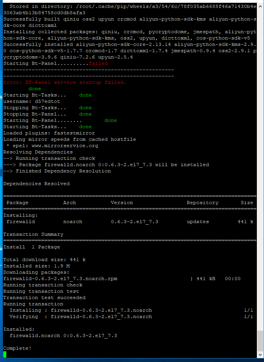The height and width of the screenshot is (362, 264).
Task: Click 'done' on the successful Starting Bt-Panel row
Action: (x=111, y=120)
